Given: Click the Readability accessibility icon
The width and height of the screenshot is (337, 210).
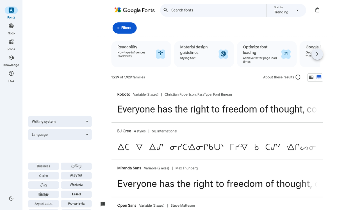Looking at the screenshot, I should (x=160, y=54).
